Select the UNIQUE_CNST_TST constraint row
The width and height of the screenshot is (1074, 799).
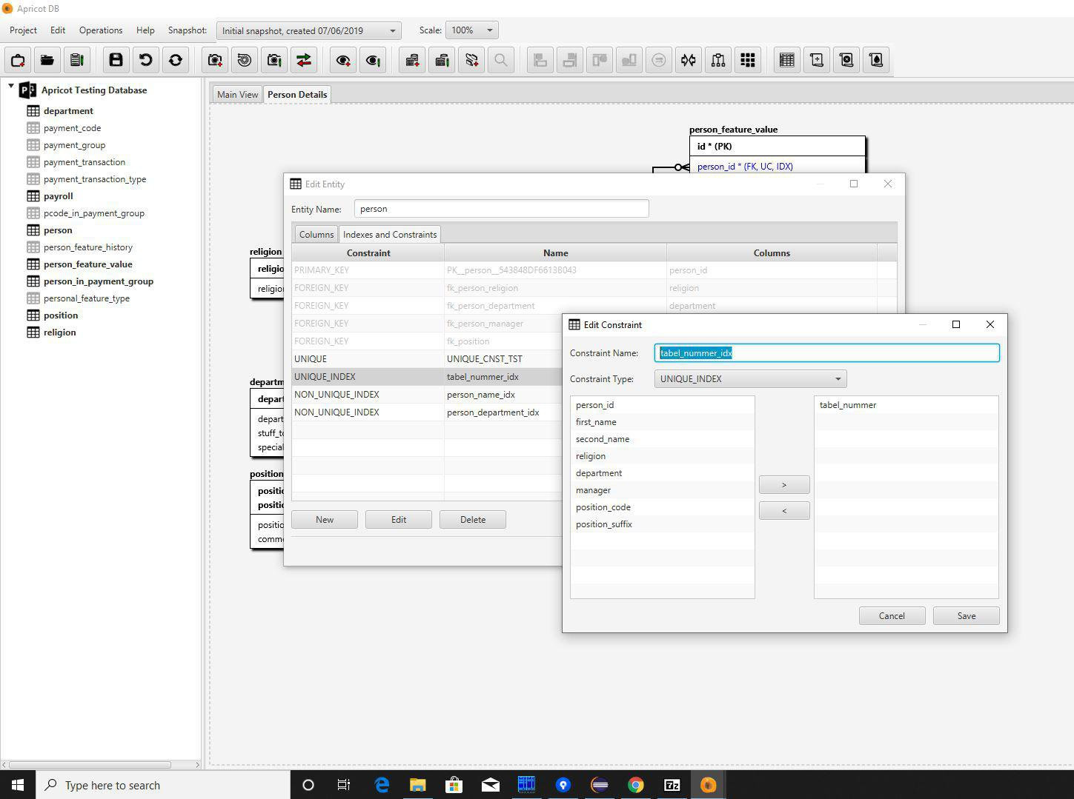pyautogui.click(x=426, y=359)
